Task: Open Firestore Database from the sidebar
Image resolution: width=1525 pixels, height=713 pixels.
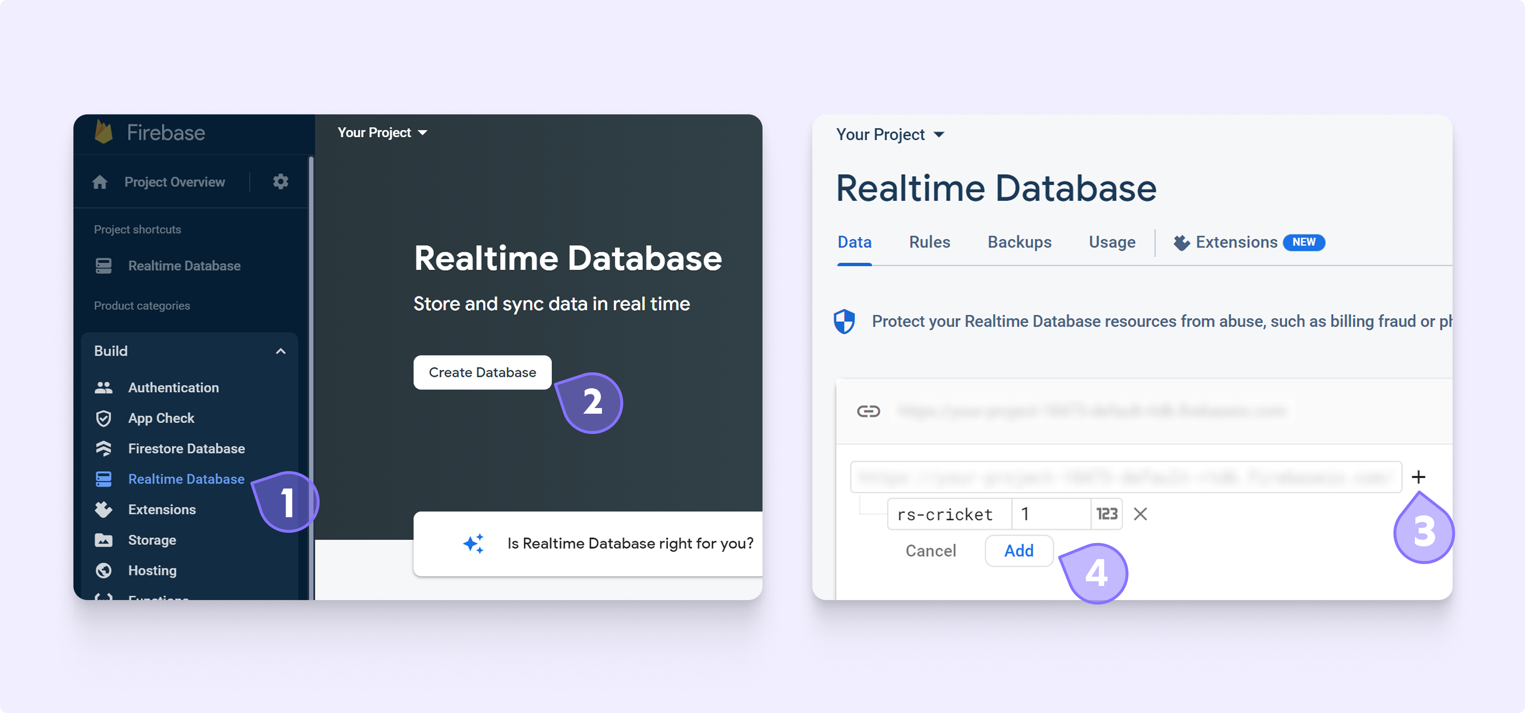Action: pyautogui.click(x=186, y=449)
